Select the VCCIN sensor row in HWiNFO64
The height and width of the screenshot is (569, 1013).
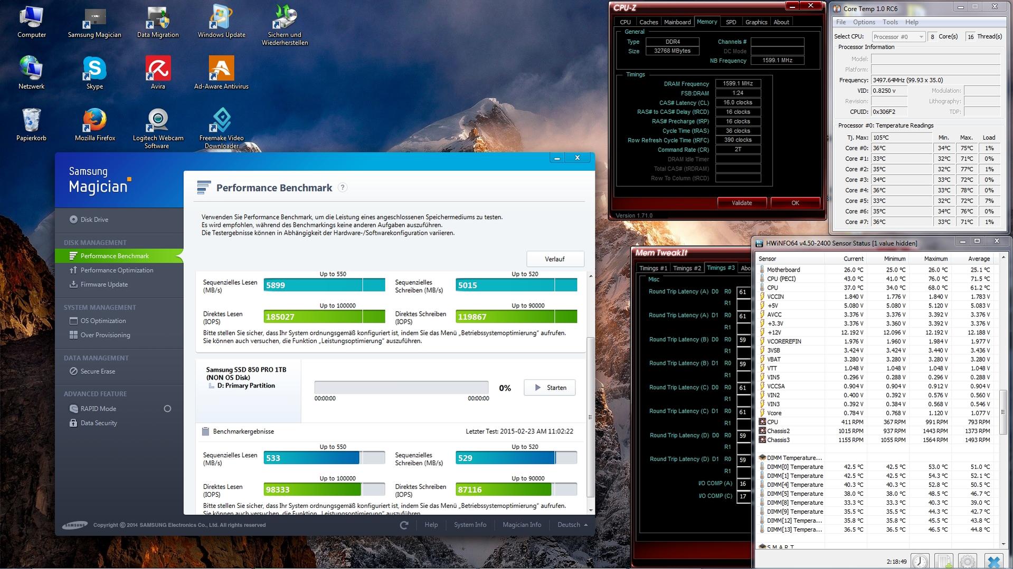pos(875,296)
